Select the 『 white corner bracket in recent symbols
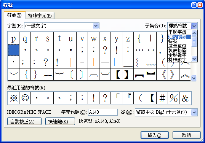 pyautogui.click(x=128, y=98)
